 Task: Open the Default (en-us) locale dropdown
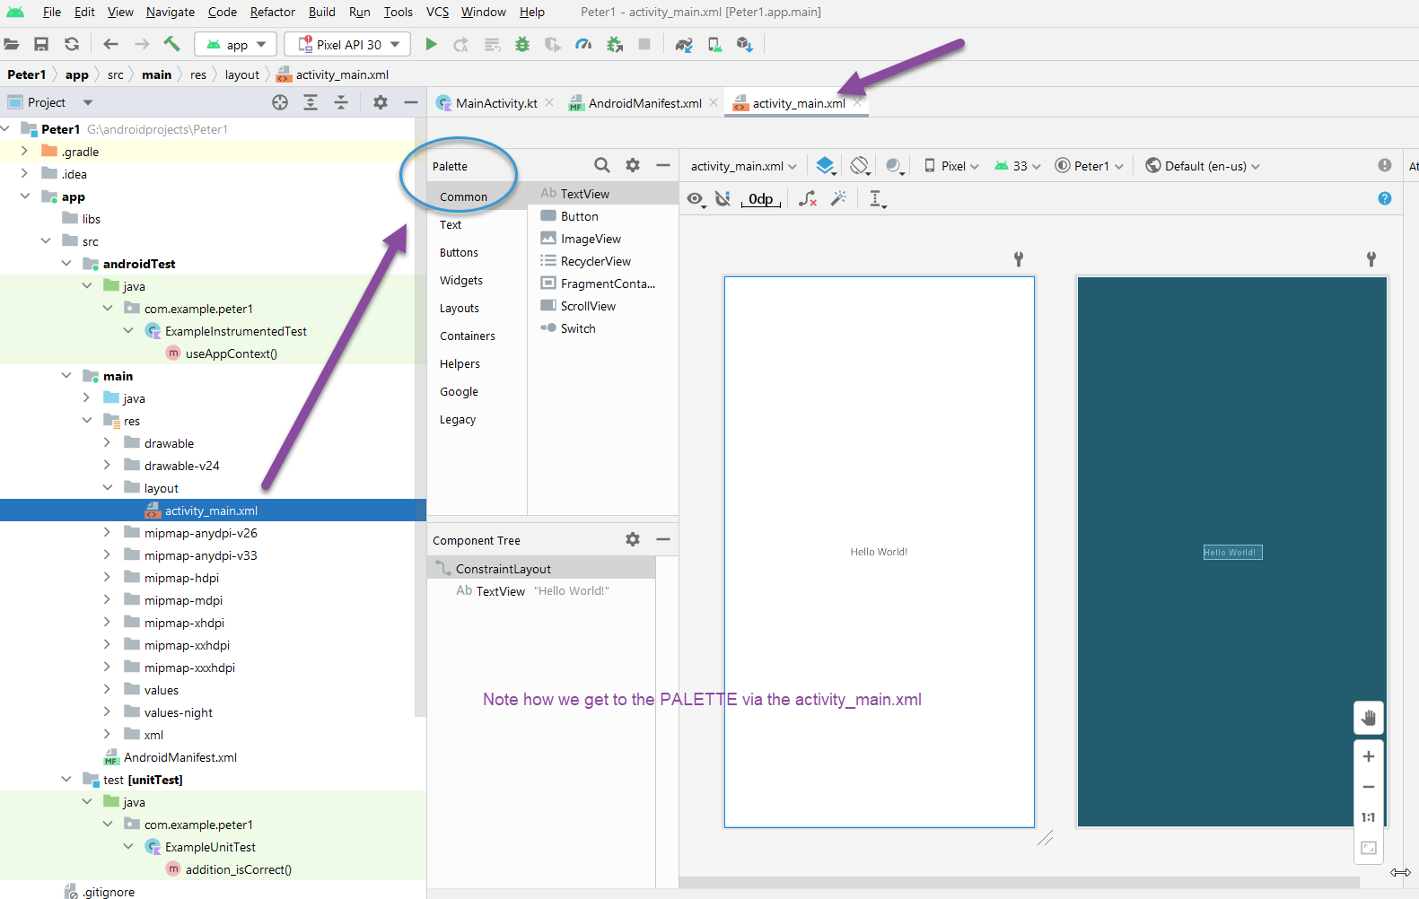coord(1204,166)
